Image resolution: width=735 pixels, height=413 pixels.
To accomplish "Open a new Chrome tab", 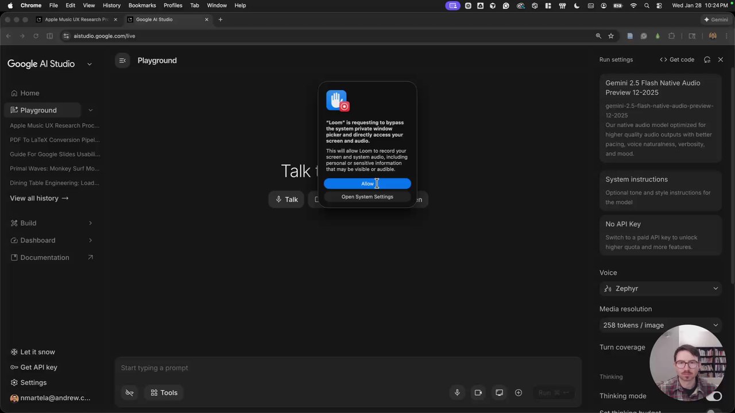I will pos(220,20).
